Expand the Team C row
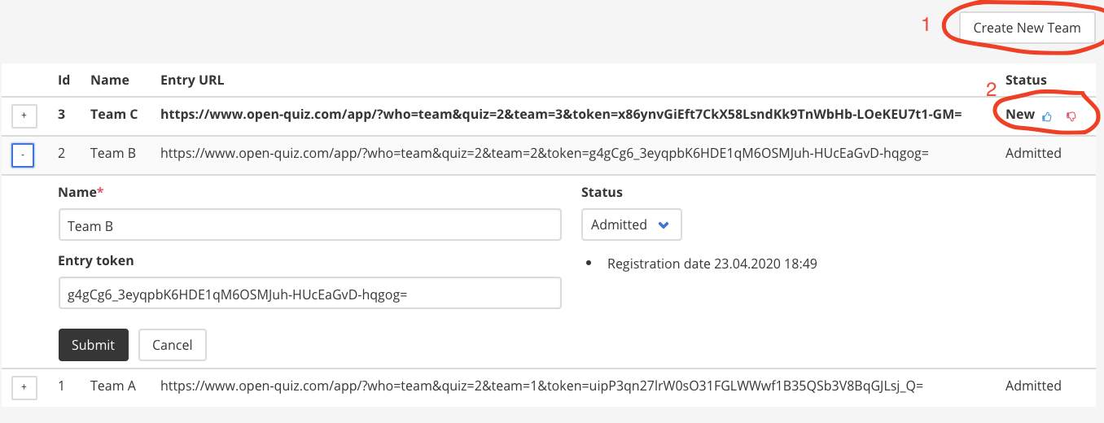Viewport: 1104px width, 423px height. coord(23,116)
